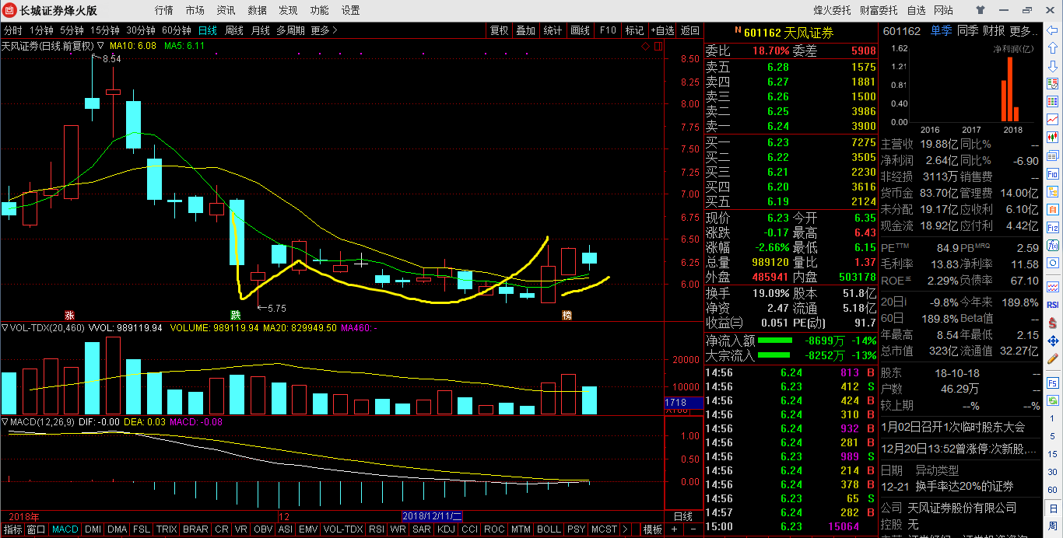Click the 2018/12/11 date marker on timeline
This screenshot has width=1063, height=538.
click(432, 515)
